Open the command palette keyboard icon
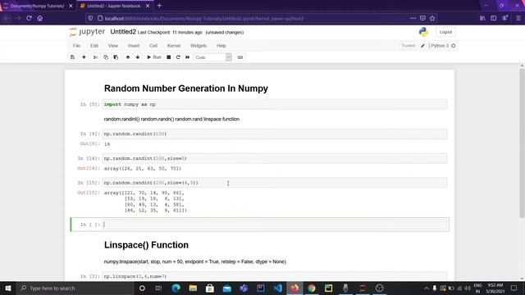Screen dimensions: 525x295 pos(240,57)
